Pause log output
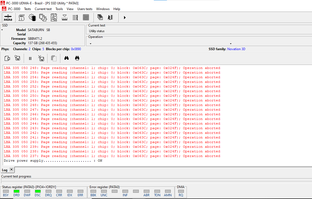 click(30, 58)
